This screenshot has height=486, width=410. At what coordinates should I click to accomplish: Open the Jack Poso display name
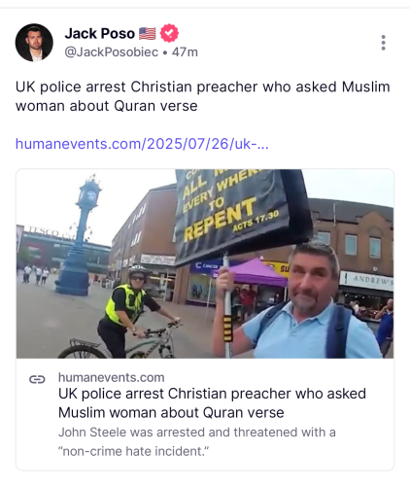[100, 33]
